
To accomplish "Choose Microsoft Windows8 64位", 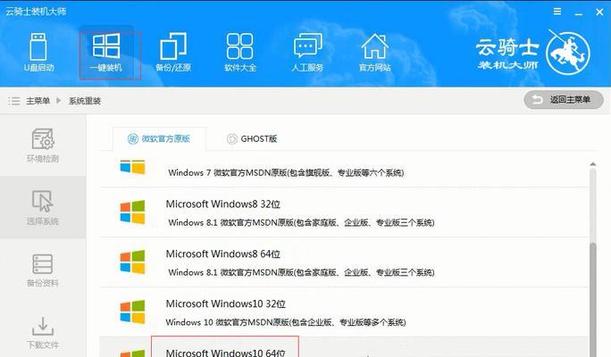I will coord(223,253).
